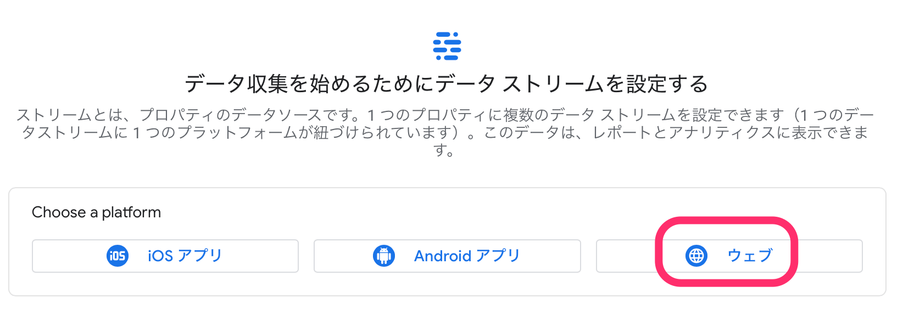Select the iOS アプリ platform button

click(x=165, y=256)
